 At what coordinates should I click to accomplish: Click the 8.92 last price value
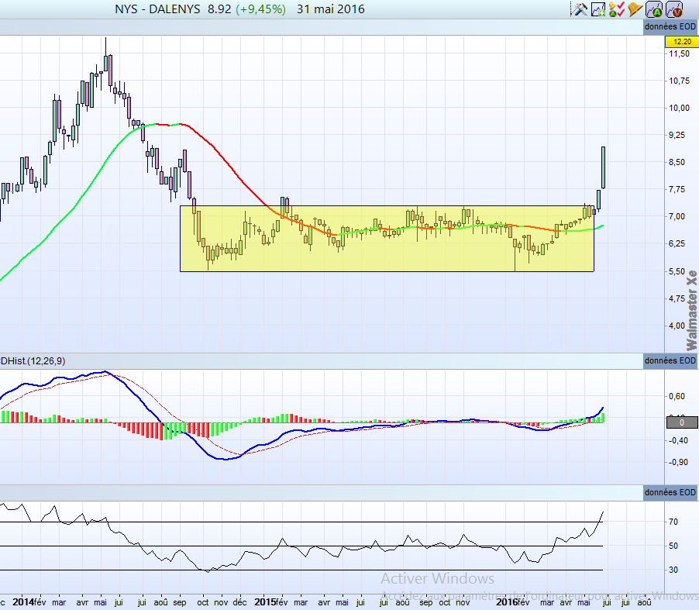[219, 9]
